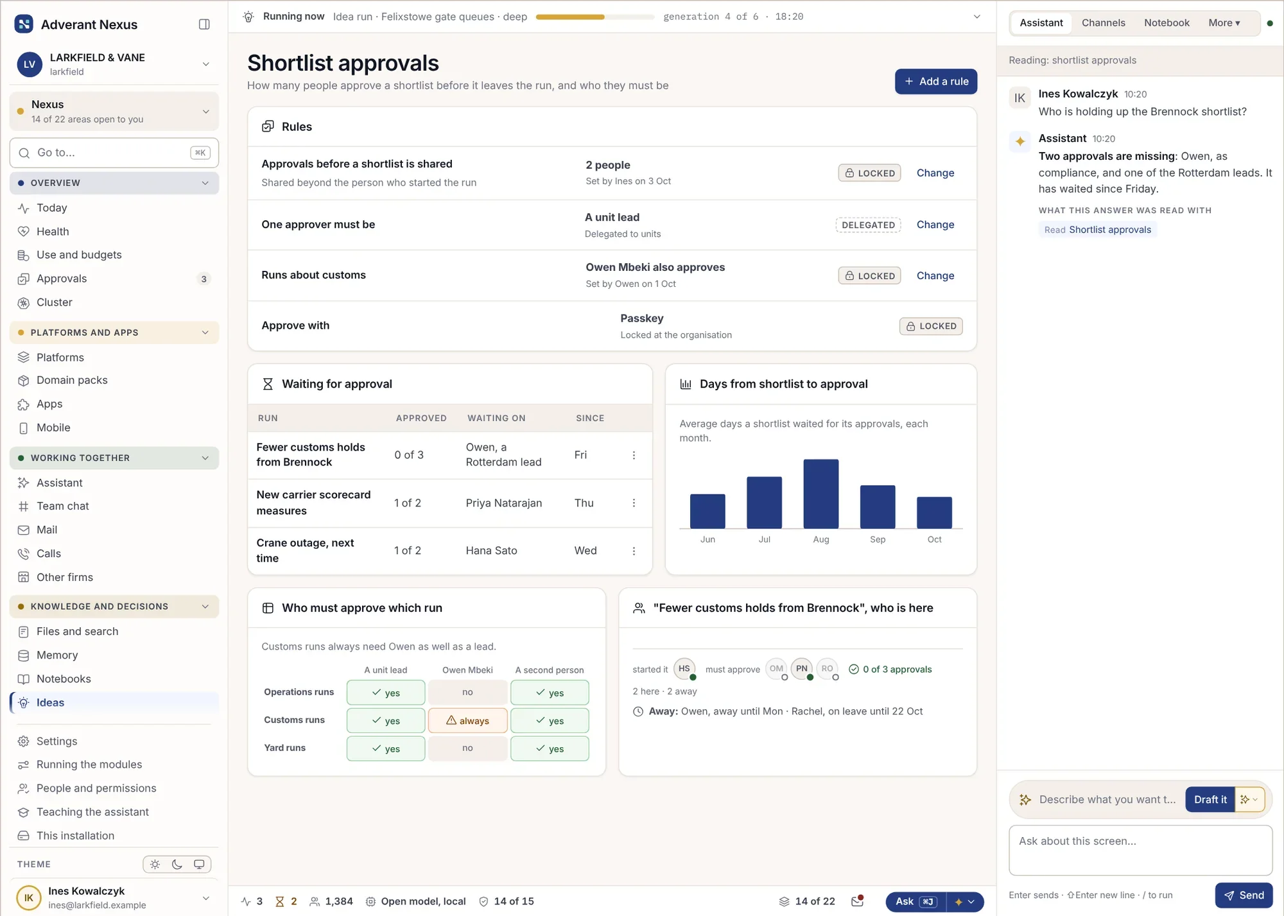Screen dimensions: 1284x916
Task: Open the Ines Kowalczyk user menu
Action: pos(114,898)
